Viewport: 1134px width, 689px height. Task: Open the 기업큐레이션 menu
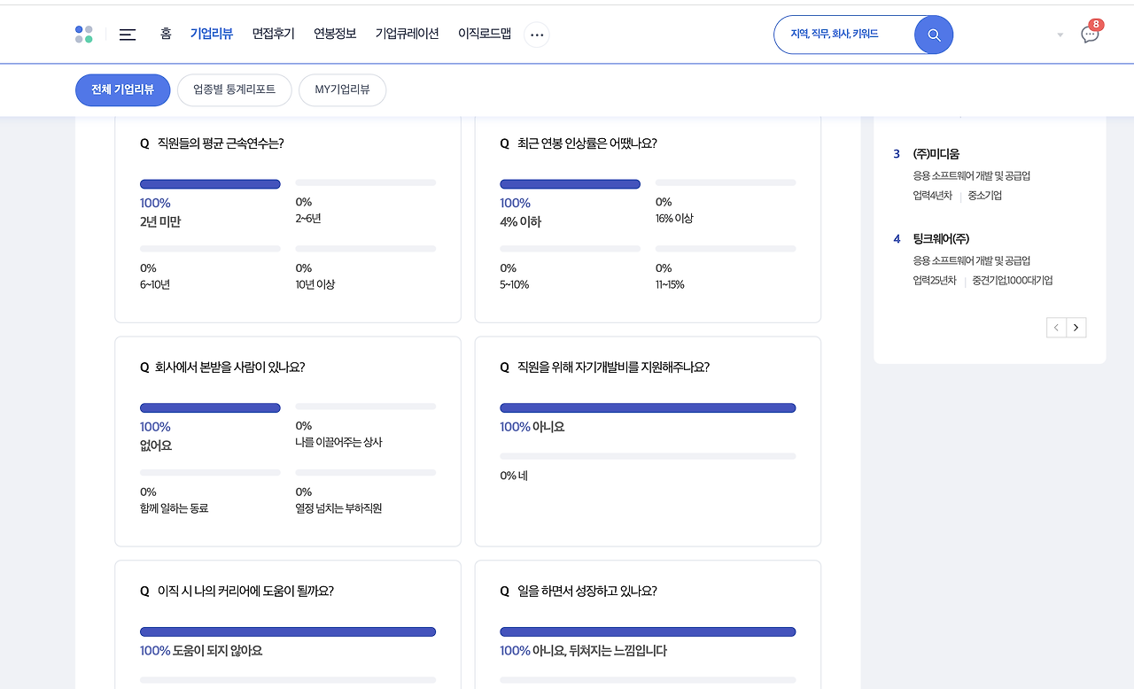[x=407, y=34]
